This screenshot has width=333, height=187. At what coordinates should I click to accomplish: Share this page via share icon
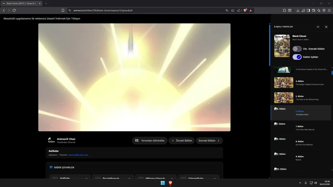[x=239, y=10]
